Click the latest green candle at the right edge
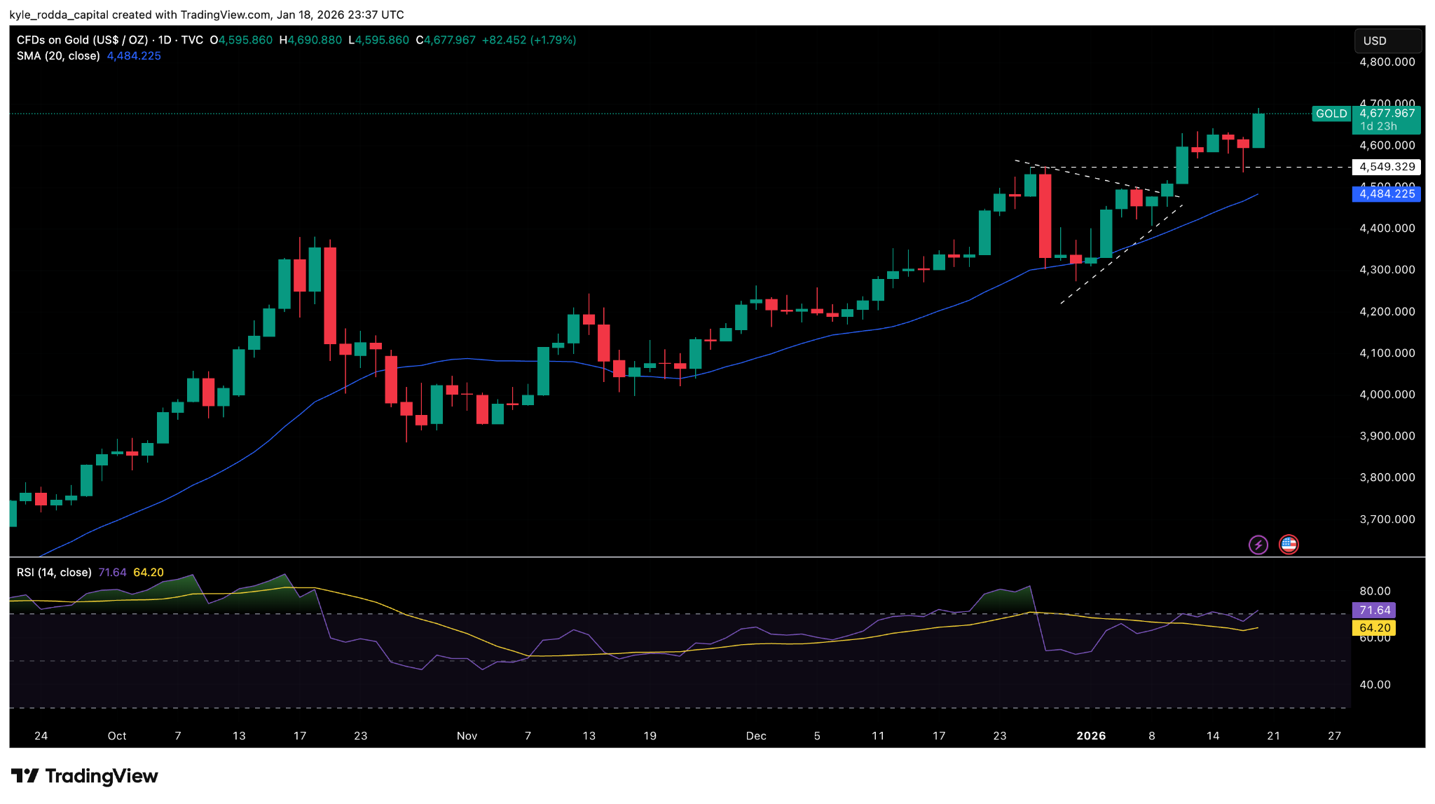Viewport: 1435px width, 804px height. click(x=1258, y=131)
